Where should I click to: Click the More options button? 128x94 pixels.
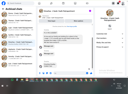pyautogui.click(x=78, y=21)
